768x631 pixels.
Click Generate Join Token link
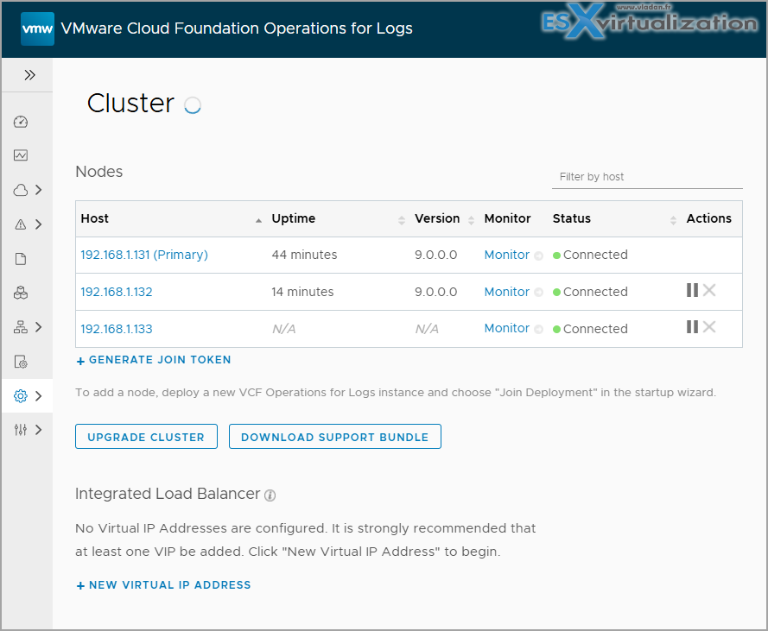(154, 360)
